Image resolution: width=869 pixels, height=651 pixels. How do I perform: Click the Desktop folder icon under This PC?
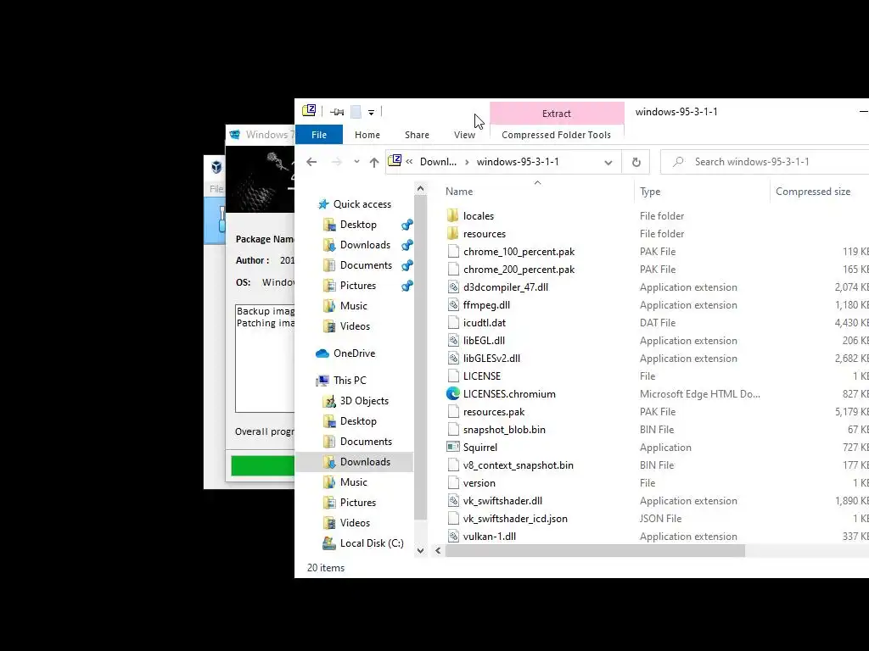pyautogui.click(x=329, y=421)
